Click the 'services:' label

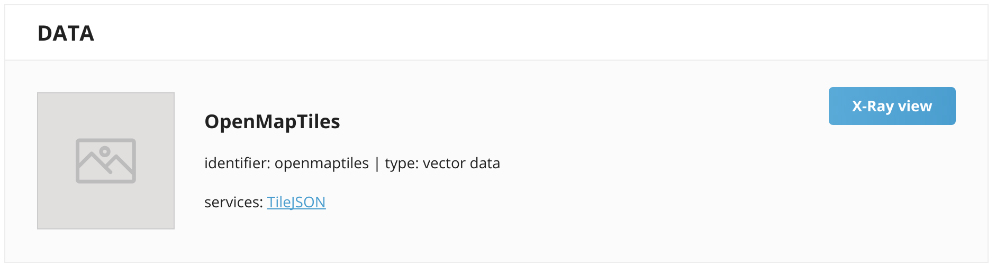tap(233, 203)
